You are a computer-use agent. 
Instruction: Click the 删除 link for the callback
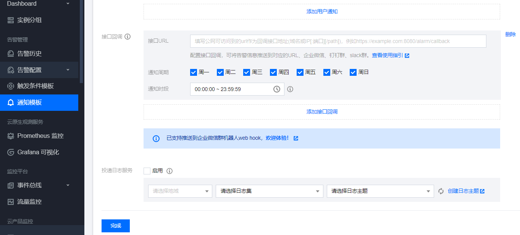(510, 34)
